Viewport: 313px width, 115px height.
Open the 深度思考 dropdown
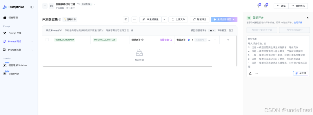pyautogui.click(x=200, y=40)
